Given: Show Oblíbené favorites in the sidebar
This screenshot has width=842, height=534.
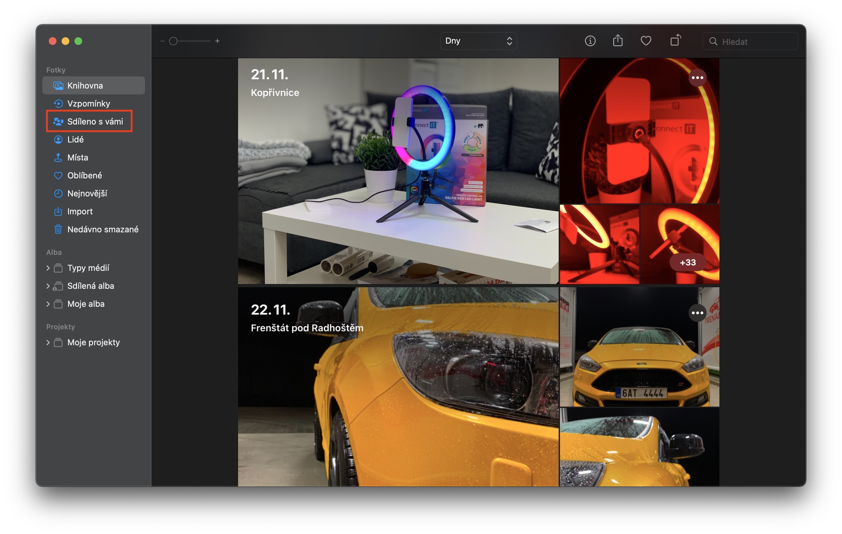Looking at the screenshot, I should point(84,175).
